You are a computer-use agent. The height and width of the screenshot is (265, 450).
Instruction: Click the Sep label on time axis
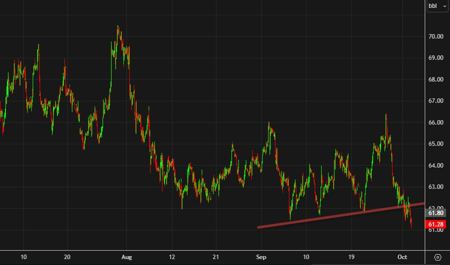(260, 257)
